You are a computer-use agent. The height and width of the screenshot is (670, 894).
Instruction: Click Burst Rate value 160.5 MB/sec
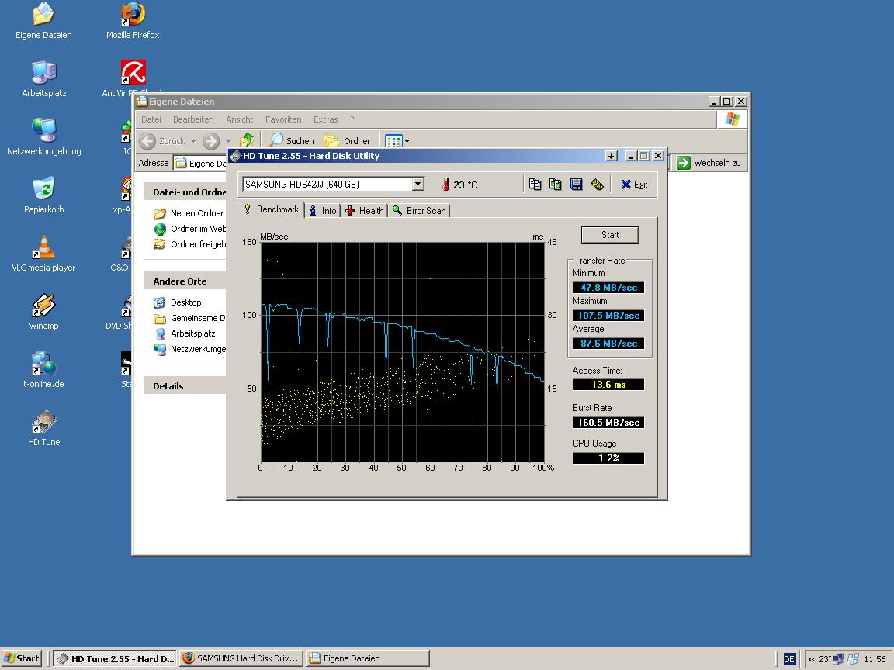(608, 422)
